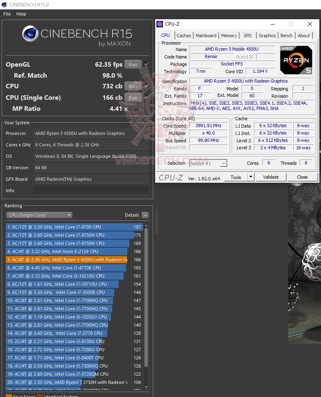Click the Details label in Ranking
The height and width of the screenshot is (397, 321).
pos(132,215)
